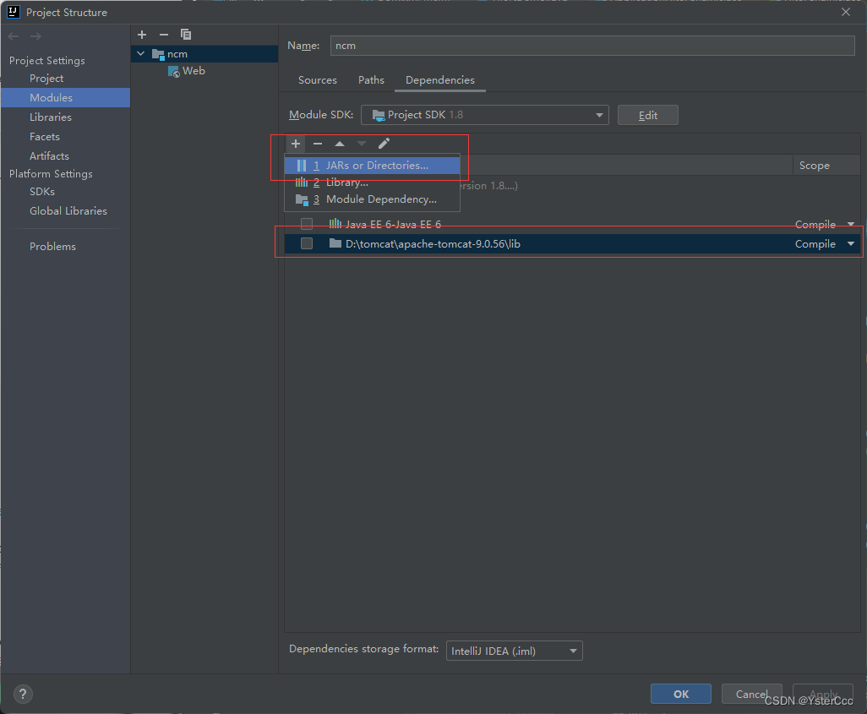Select Modules in the sidebar
Image resolution: width=867 pixels, height=714 pixels.
(65, 97)
